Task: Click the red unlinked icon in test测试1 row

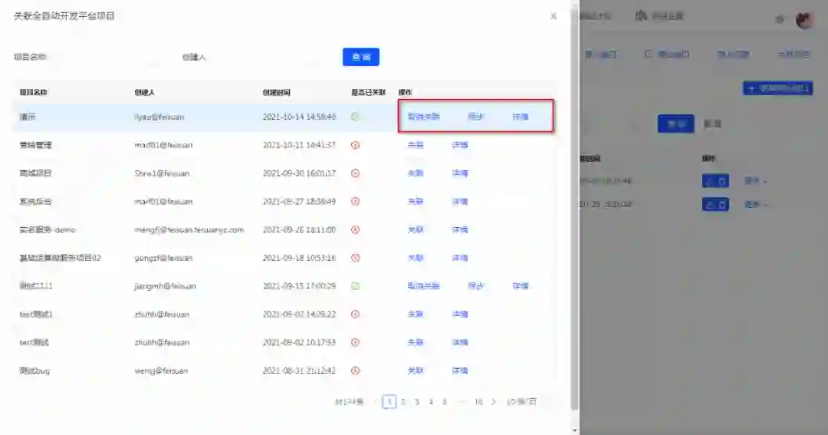Action: click(x=356, y=315)
